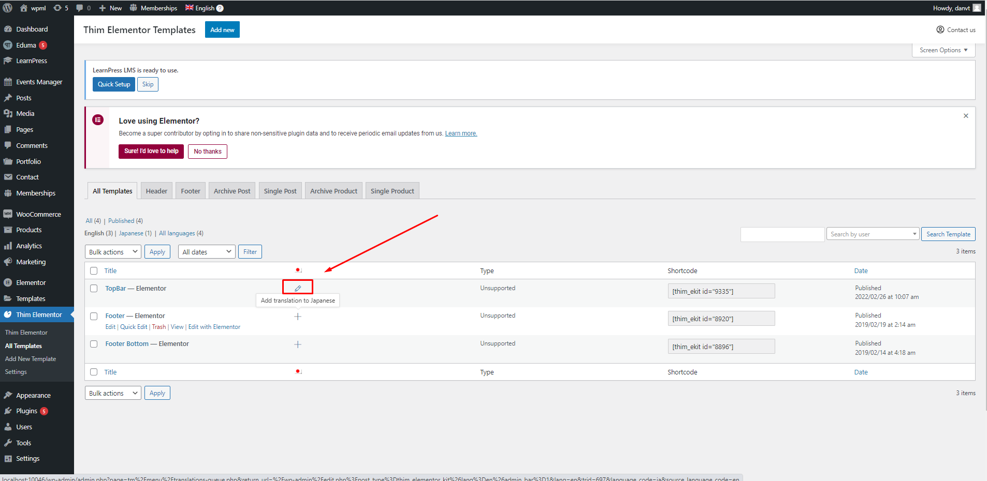Check the Footer — Elementor row checkbox
The image size is (987, 481).
pos(94,316)
